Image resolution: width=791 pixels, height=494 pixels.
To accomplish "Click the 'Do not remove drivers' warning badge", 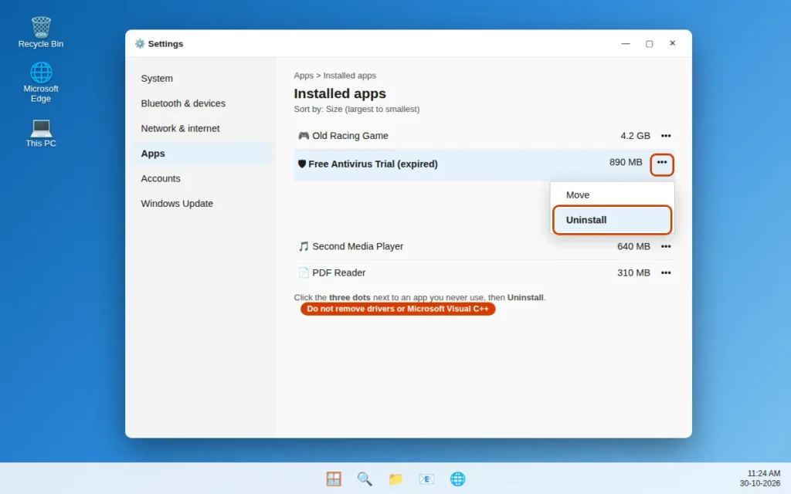I will click(x=398, y=309).
